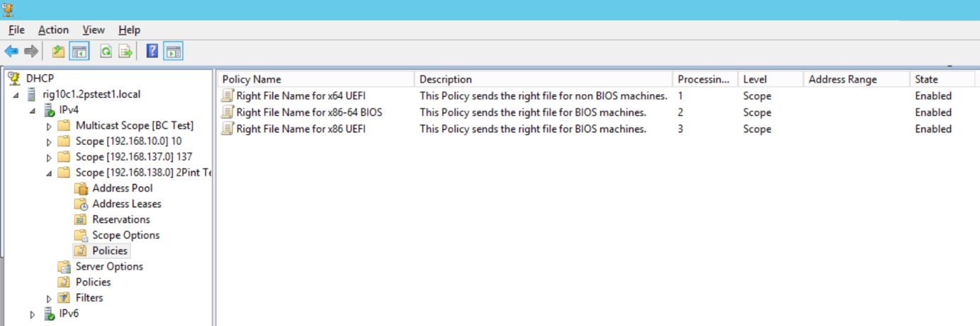
Task: Toggle the Show/Hide Action Pane button
Action: click(173, 51)
